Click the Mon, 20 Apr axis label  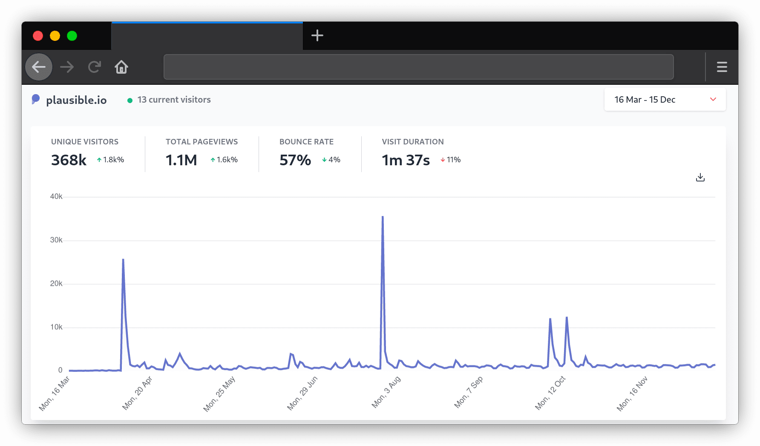point(137,393)
